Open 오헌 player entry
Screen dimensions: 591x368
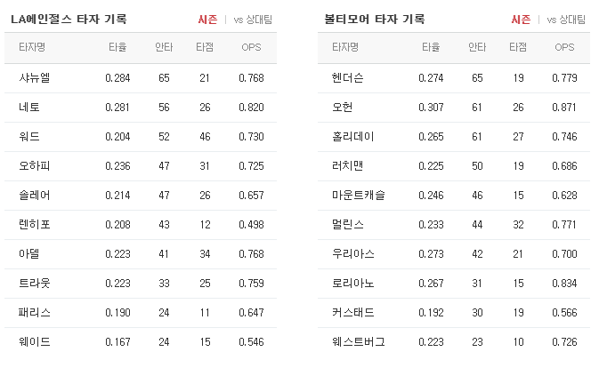343,108
